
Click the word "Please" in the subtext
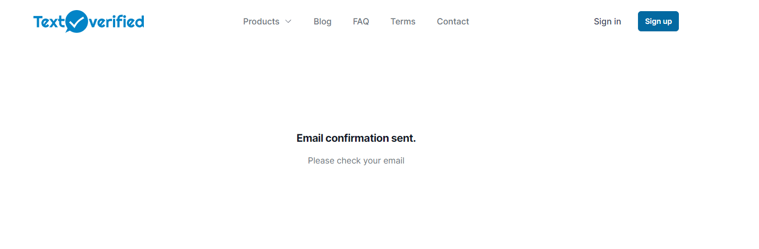pyautogui.click(x=321, y=161)
